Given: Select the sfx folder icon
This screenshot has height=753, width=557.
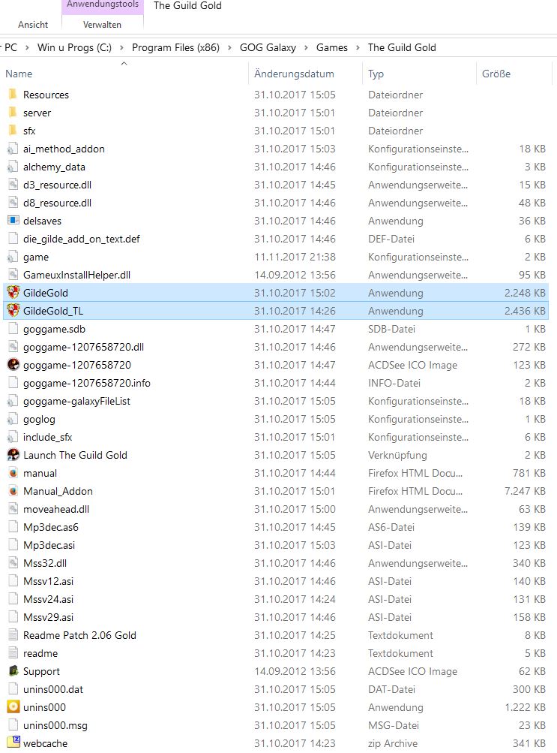Looking at the screenshot, I should [x=13, y=130].
